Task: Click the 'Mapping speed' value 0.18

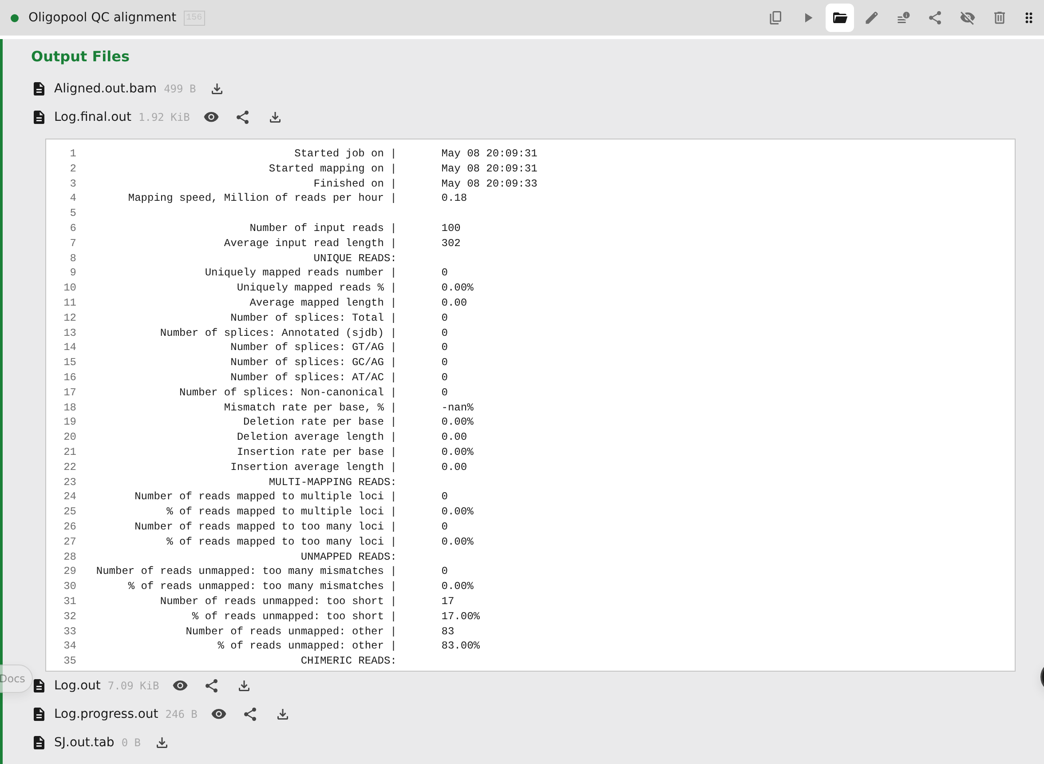Action: [x=454, y=198]
